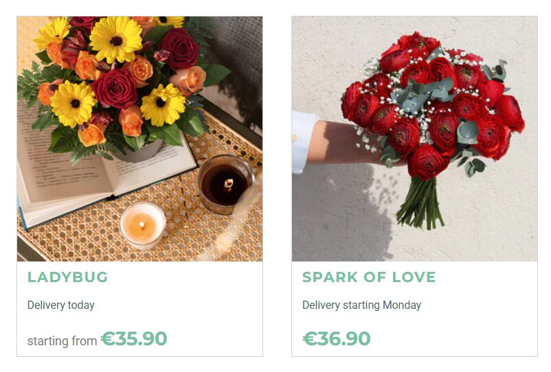Viewport: 551px width, 372px height.
Task: Select the €35.90 price on Ladybug
Action: 134,338
